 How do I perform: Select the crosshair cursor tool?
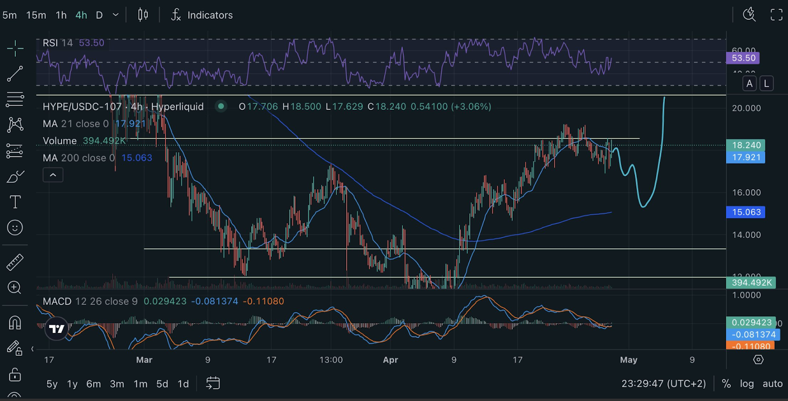(15, 48)
